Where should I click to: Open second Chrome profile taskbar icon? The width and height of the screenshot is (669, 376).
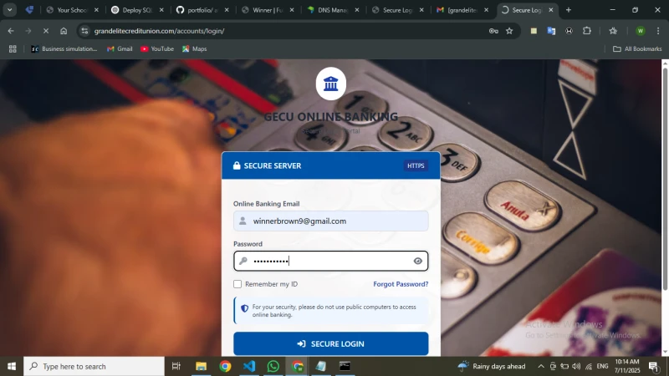[x=298, y=366]
